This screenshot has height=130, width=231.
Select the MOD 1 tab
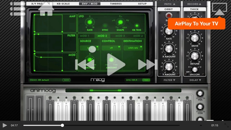tap(85, 36)
